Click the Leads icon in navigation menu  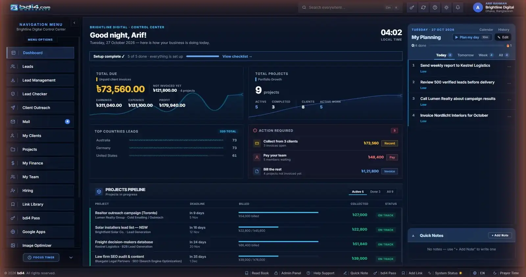point(13,66)
